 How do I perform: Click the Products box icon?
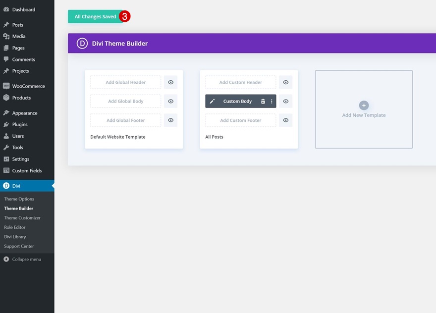[6, 98]
